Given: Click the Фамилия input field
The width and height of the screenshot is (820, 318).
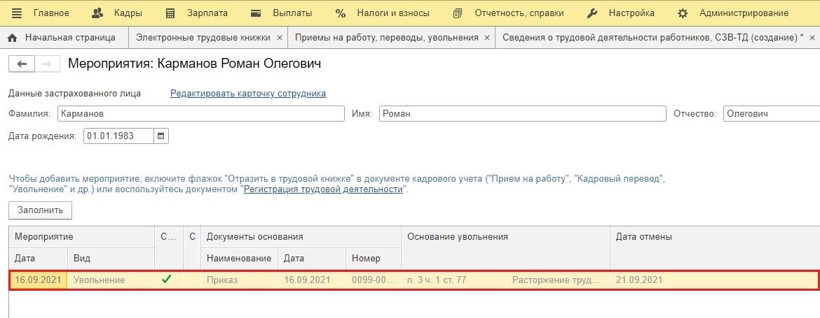Looking at the screenshot, I should coord(200,114).
